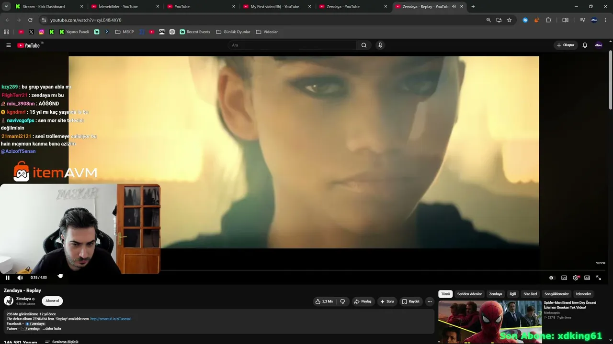The width and height of the screenshot is (613, 344).
Task: Open video player settings gear
Action: coord(576,278)
